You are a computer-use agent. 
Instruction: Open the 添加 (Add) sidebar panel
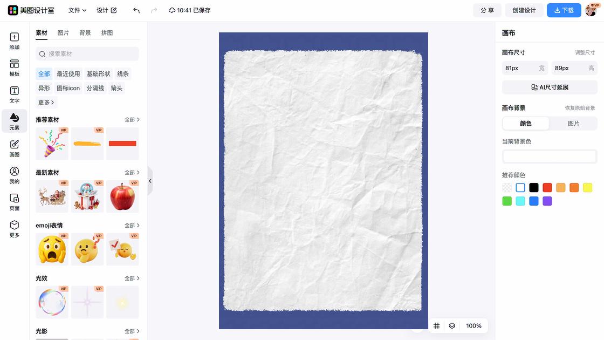pyautogui.click(x=14, y=41)
